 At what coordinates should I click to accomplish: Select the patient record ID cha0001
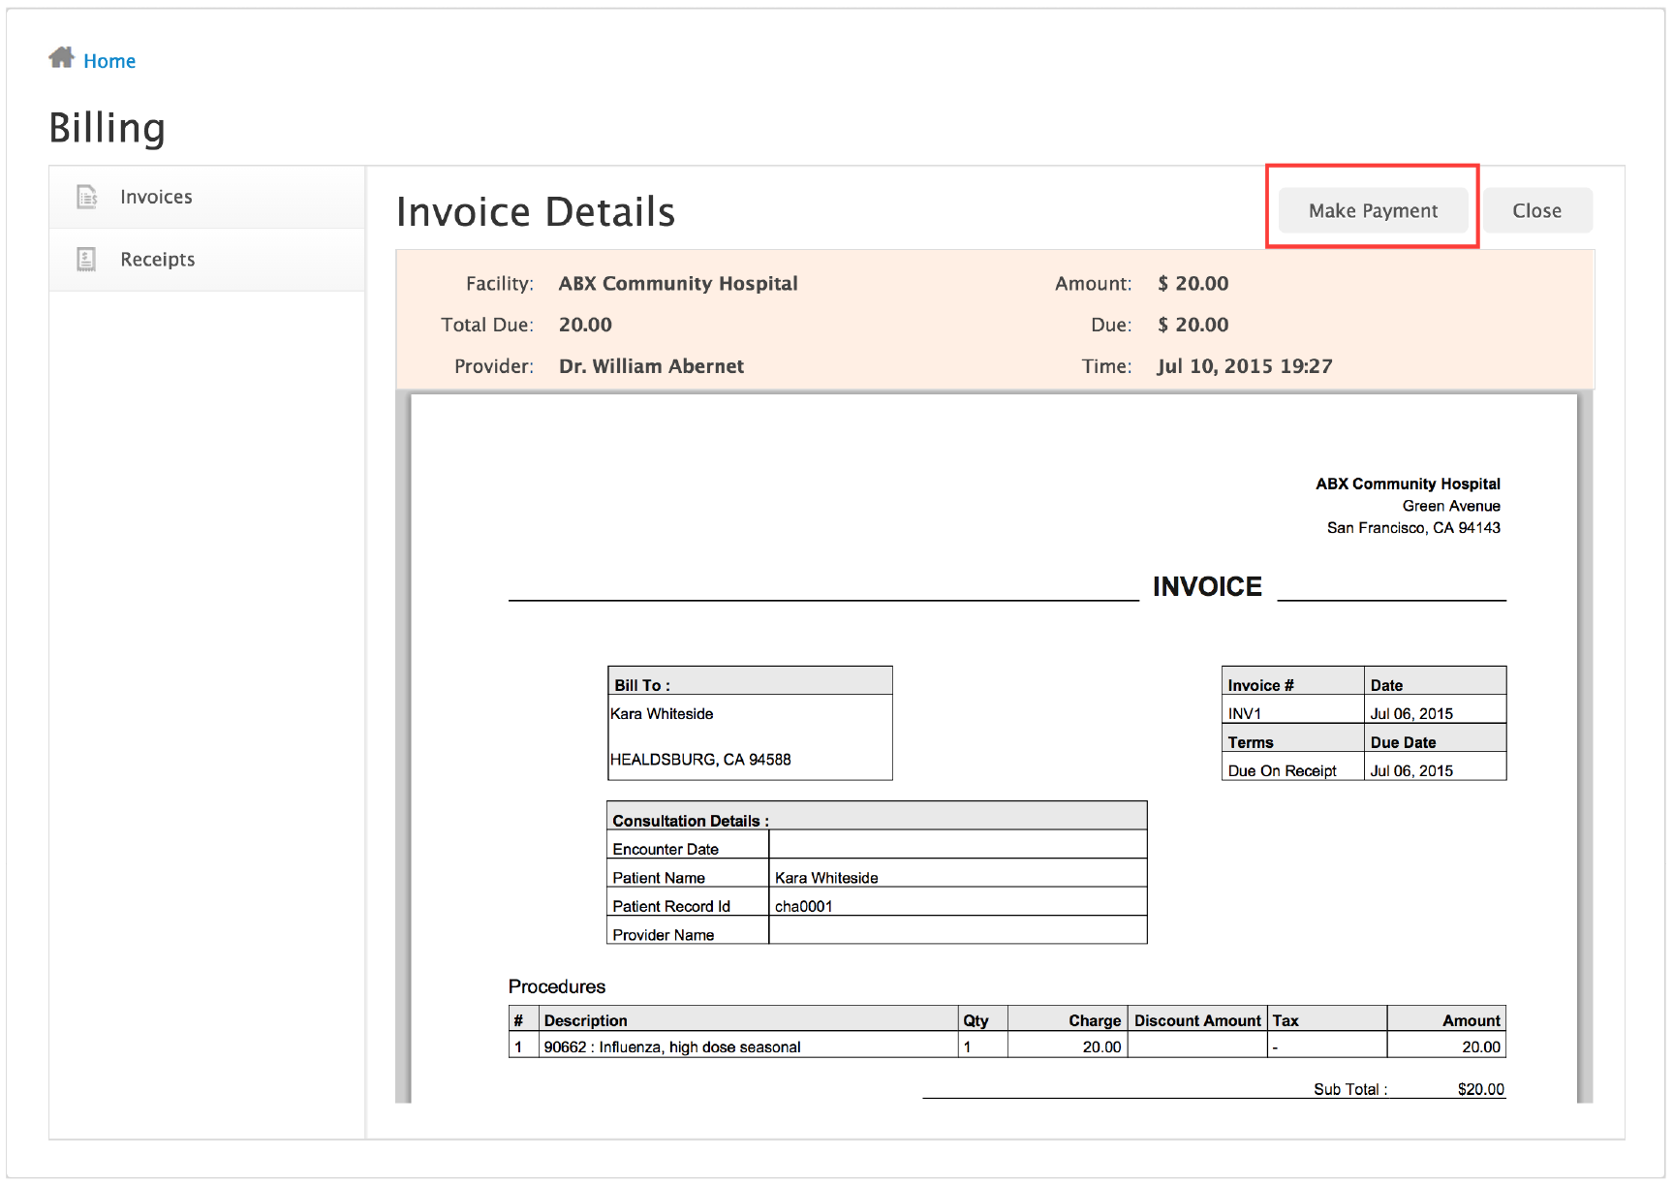(802, 906)
